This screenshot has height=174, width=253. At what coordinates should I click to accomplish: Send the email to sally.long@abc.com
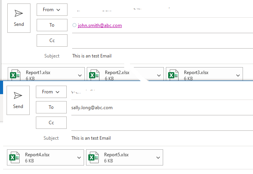point(18,100)
